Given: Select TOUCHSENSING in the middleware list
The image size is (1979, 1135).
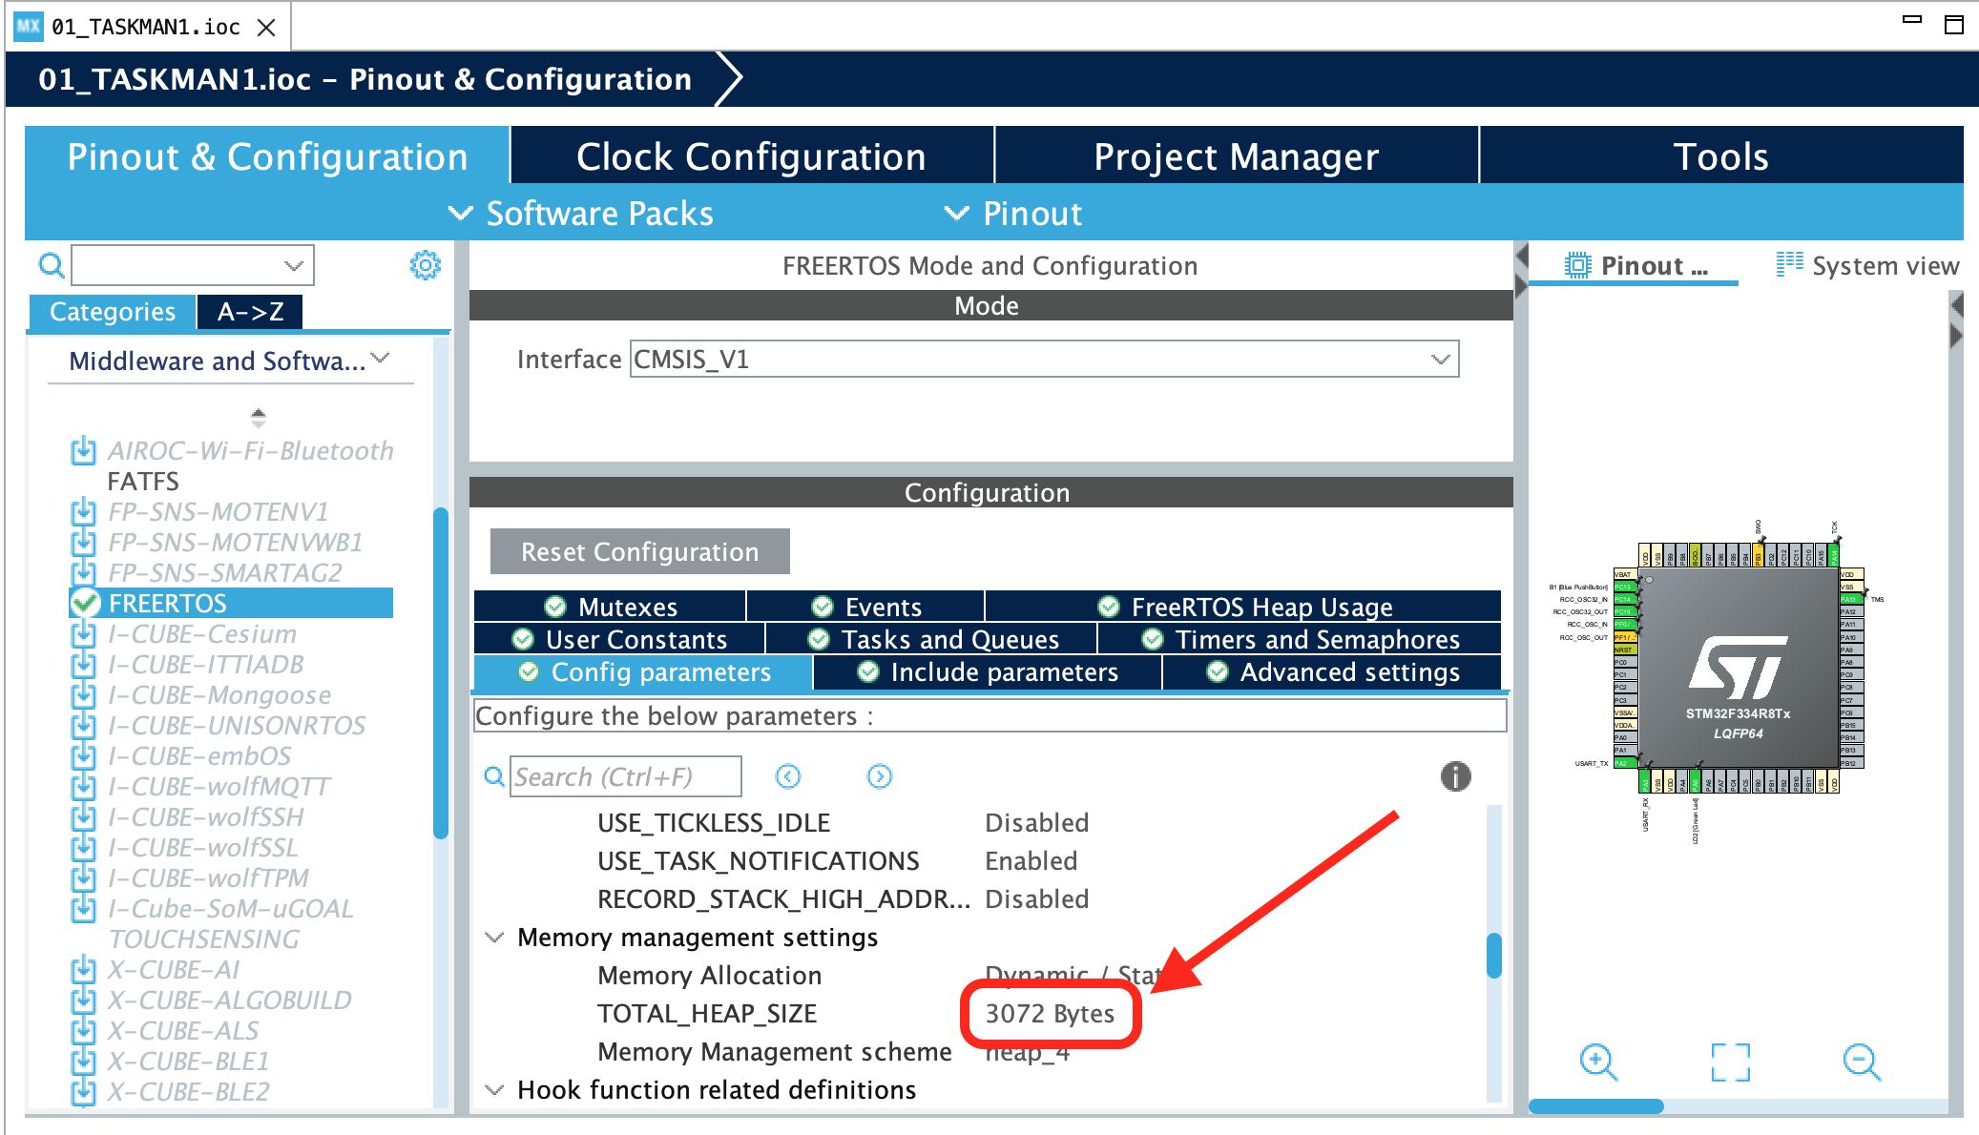Looking at the screenshot, I should [x=203, y=939].
